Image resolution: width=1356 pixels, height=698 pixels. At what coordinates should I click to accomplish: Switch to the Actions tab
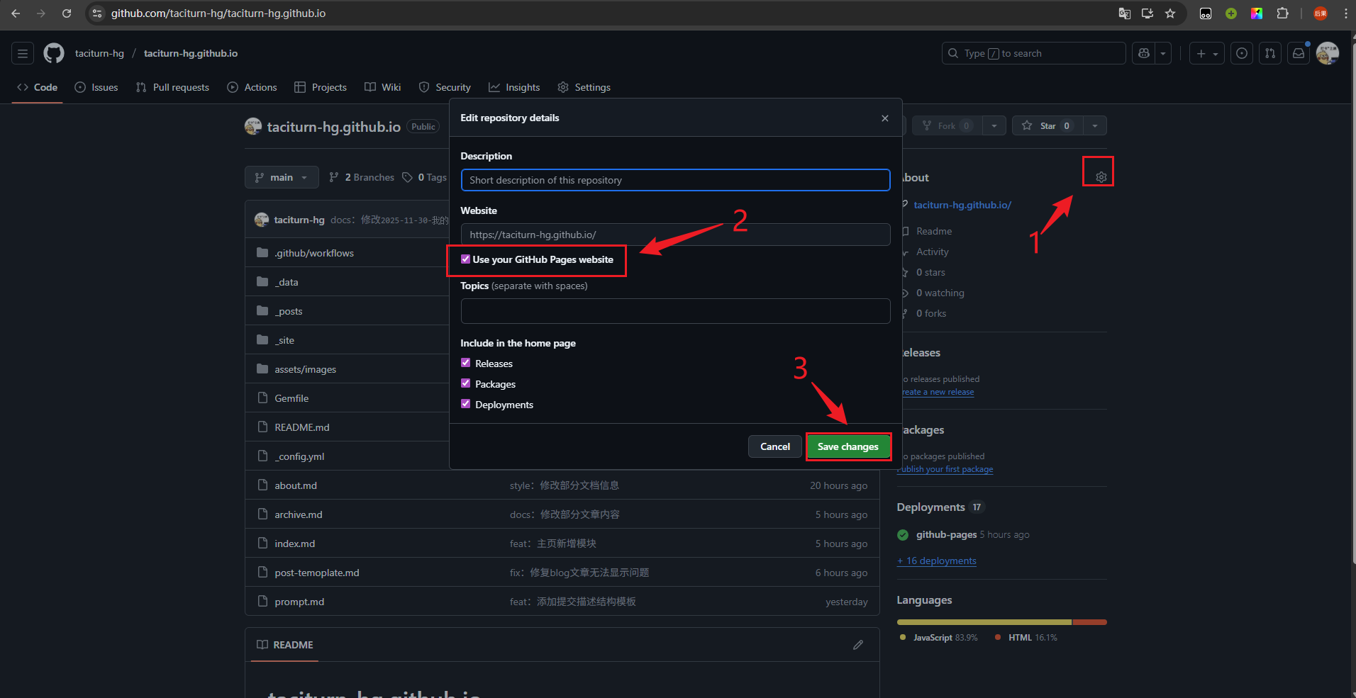tap(252, 87)
